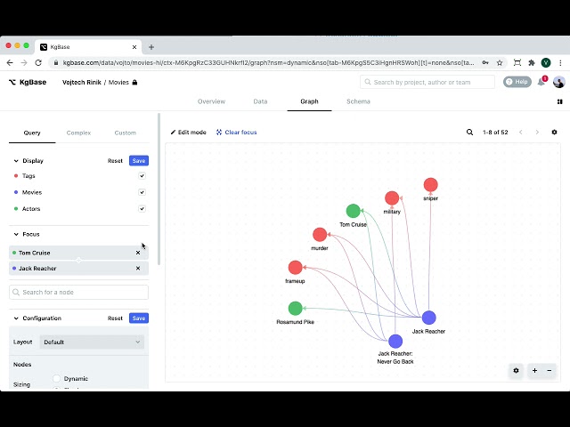This screenshot has height=427, width=570.
Task: Close the KgBase browser tab
Action: click(134, 47)
